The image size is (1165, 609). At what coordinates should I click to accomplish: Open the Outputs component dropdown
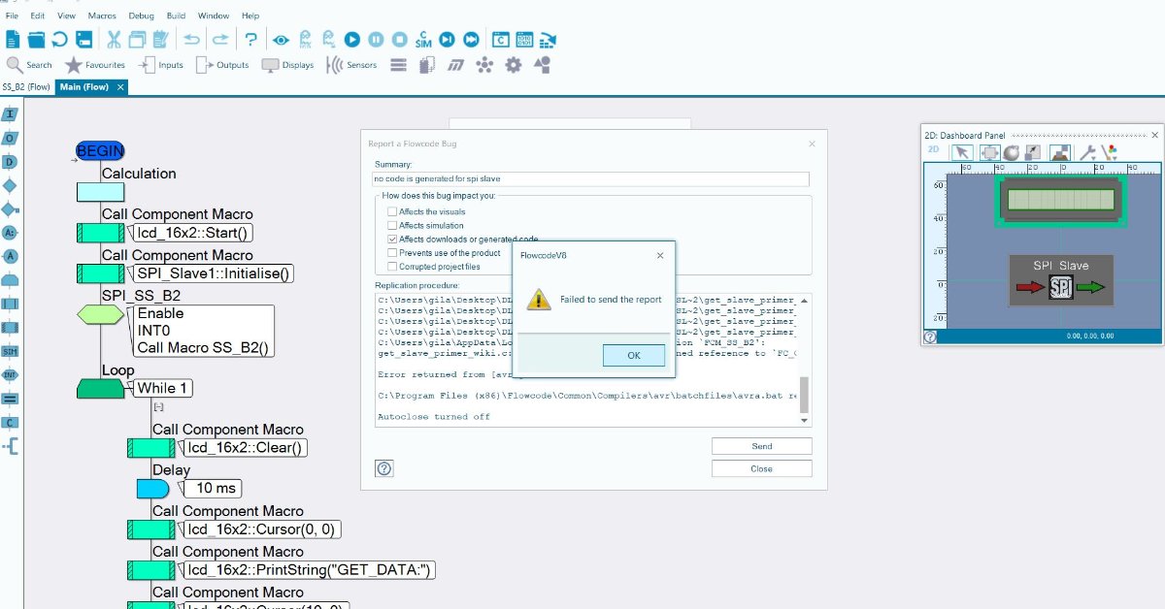(222, 65)
